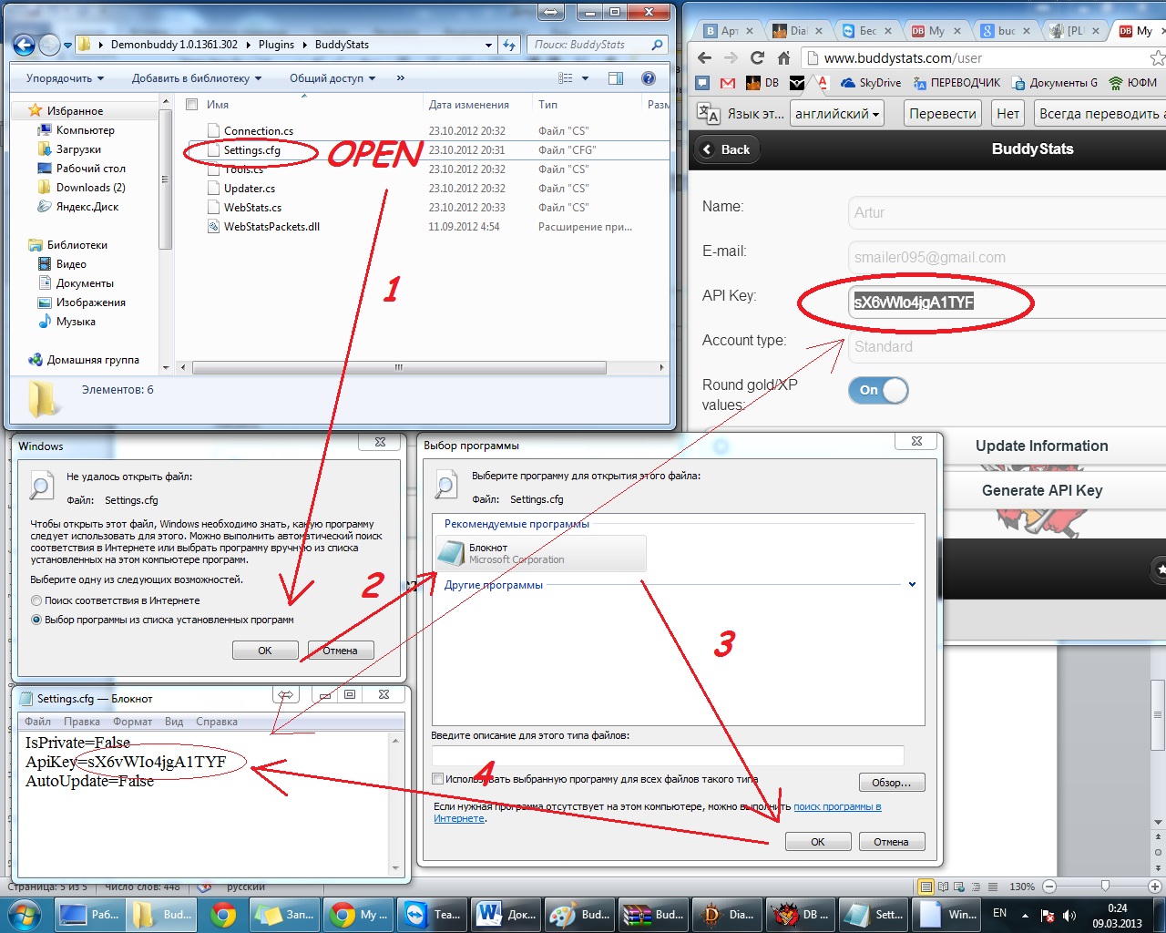1166x933 pixels.
Task: Toggle the Round gold/XP values switch
Action: pyautogui.click(x=878, y=390)
